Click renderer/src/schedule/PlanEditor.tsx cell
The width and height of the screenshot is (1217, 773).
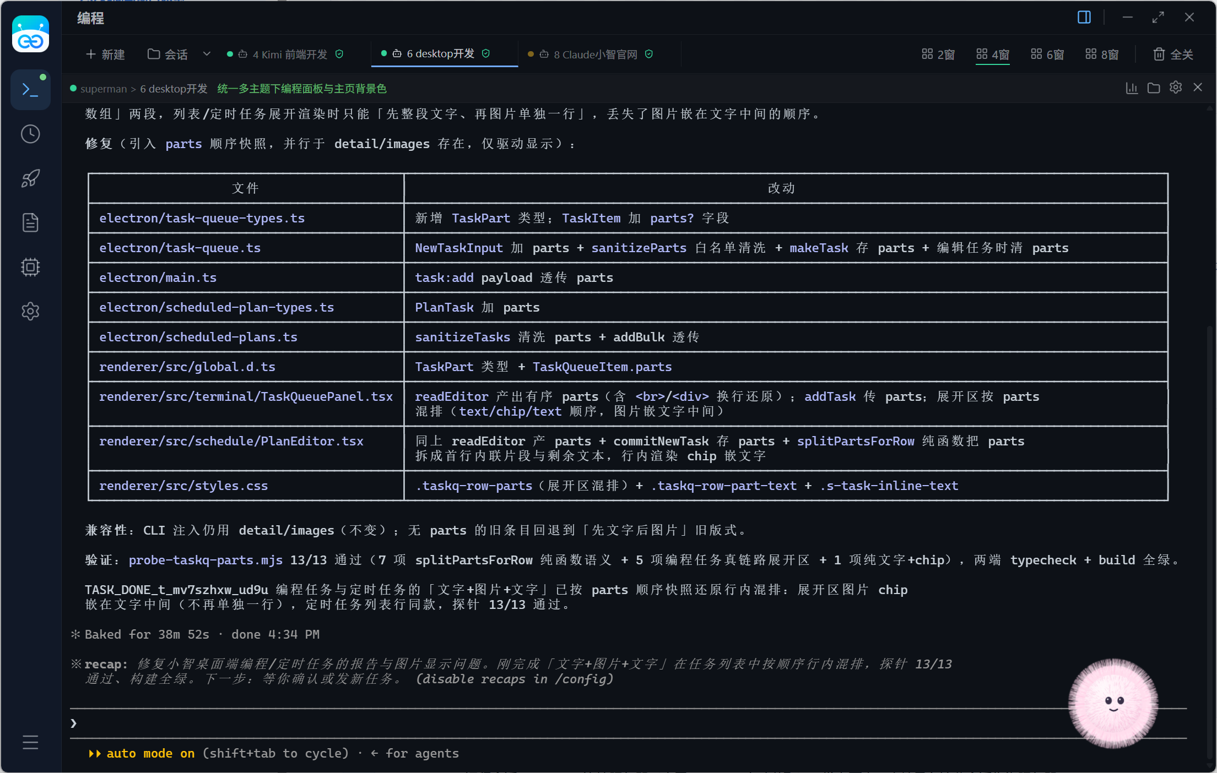pyautogui.click(x=246, y=448)
